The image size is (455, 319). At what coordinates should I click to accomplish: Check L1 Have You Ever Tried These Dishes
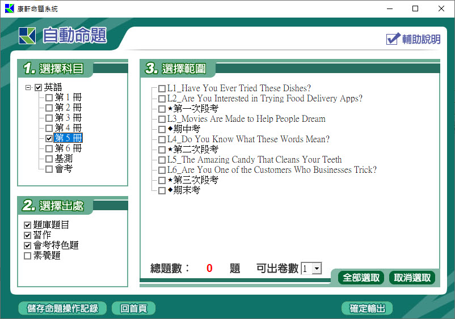click(x=162, y=88)
